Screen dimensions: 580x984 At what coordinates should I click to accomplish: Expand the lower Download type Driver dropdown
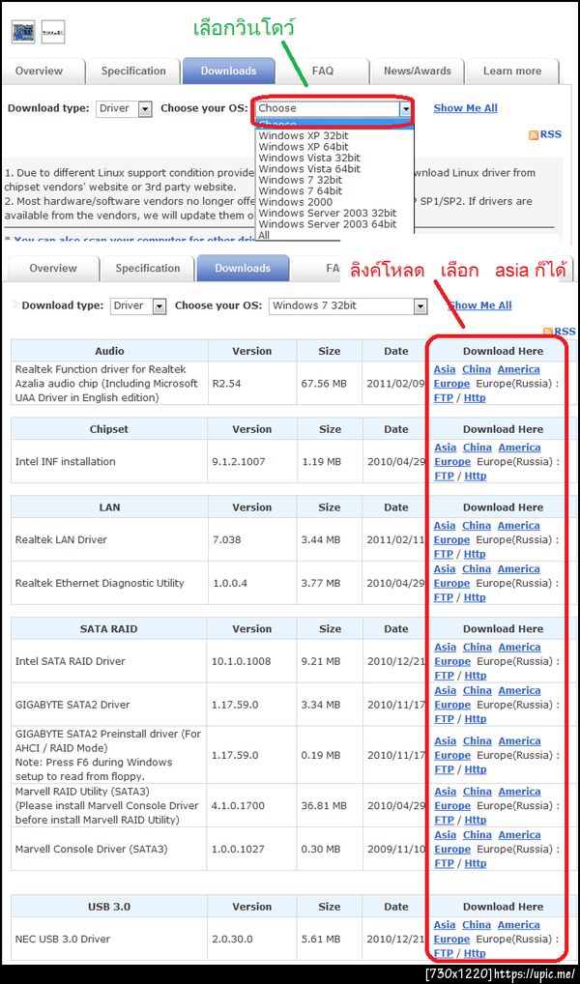tap(138, 305)
